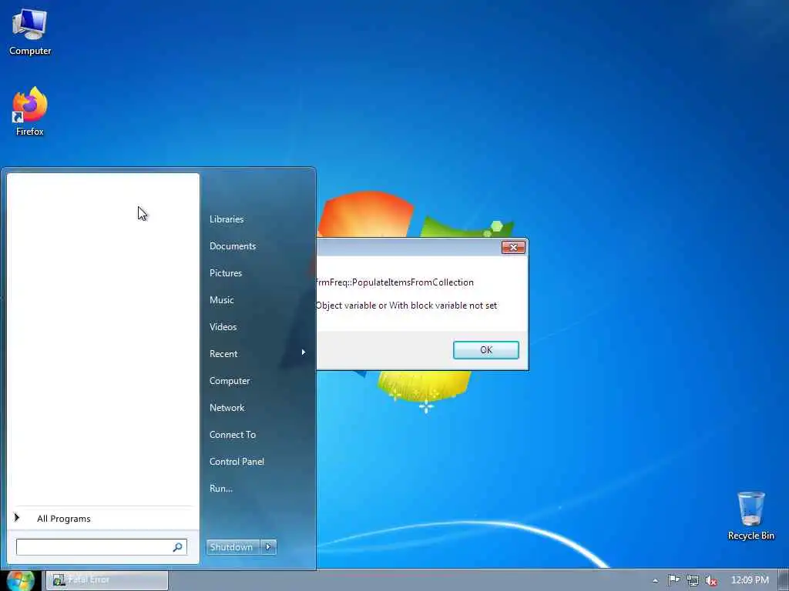
Task: Click the muted volume tray icon
Action: click(710, 580)
